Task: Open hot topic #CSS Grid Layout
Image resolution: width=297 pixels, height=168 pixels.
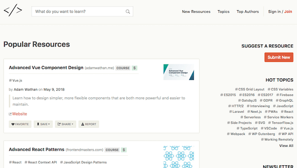Action: click(x=250, y=89)
